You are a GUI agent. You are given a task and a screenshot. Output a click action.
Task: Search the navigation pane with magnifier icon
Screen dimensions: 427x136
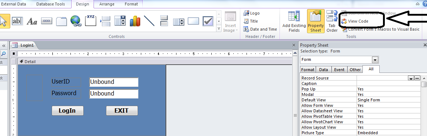(4, 54)
